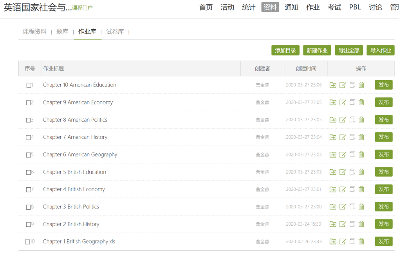Click trash icon for Chapter 1 British Geography.xls
This screenshot has height=253, width=399.
pos(361,242)
